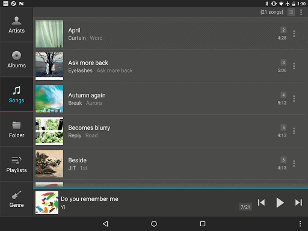Click track number 2 badge
The height and width of the screenshot is (231, 308).
coord(283,30)
